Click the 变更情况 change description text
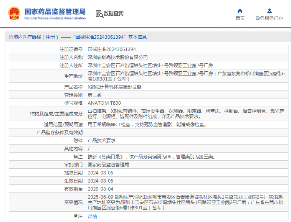This screenshot has height=222, width=291. (185, 202)
